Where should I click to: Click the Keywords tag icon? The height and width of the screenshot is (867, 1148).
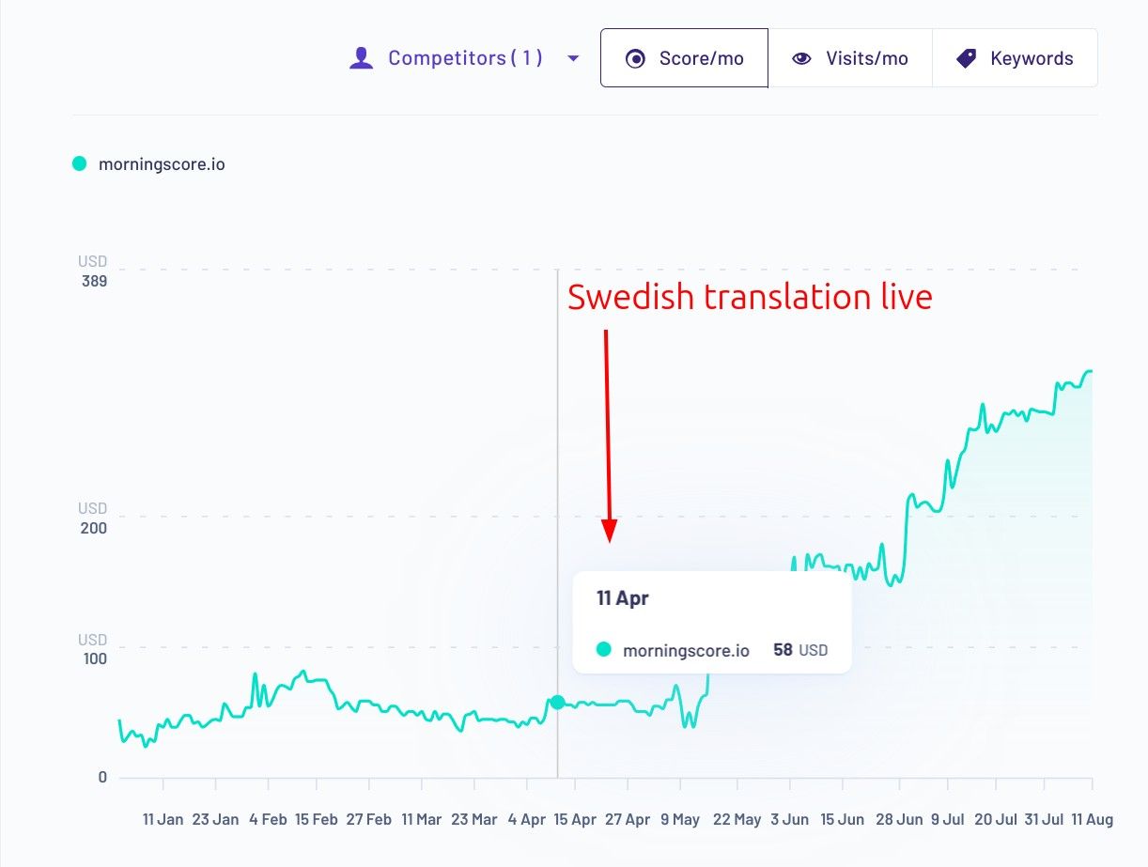tap(966, 58)
